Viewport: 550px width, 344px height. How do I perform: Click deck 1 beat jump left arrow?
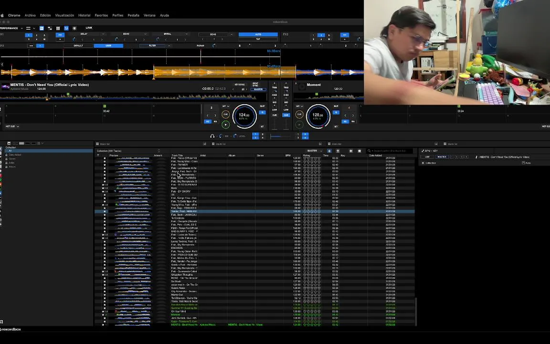coord(207,115)
